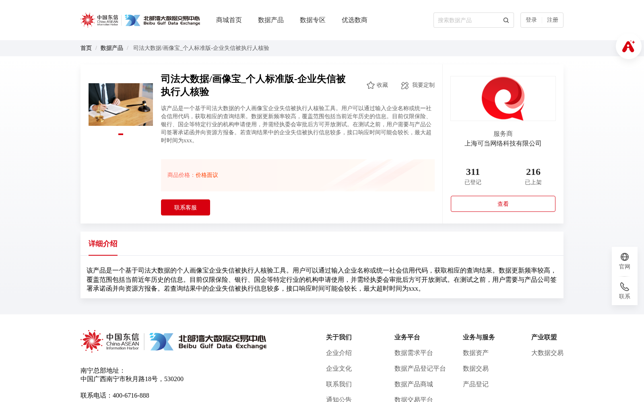Open 数据专区 navigation item
644x402 pixels.
click(313, 20)
